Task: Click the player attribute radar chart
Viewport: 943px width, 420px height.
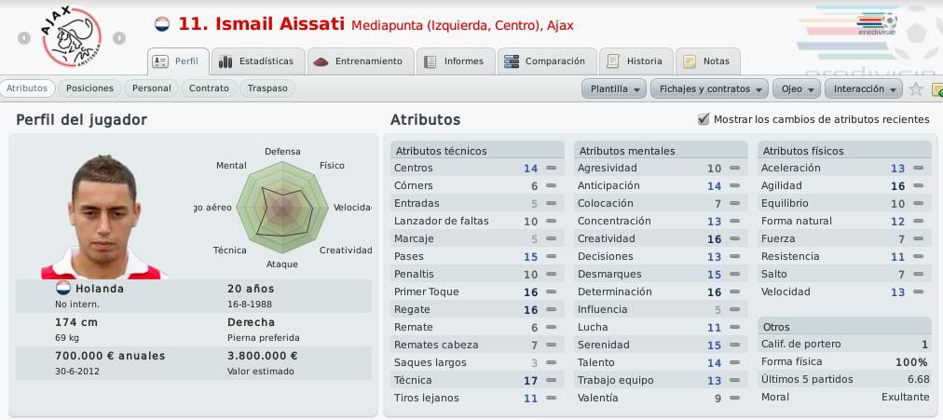Action: click(281, 208)
